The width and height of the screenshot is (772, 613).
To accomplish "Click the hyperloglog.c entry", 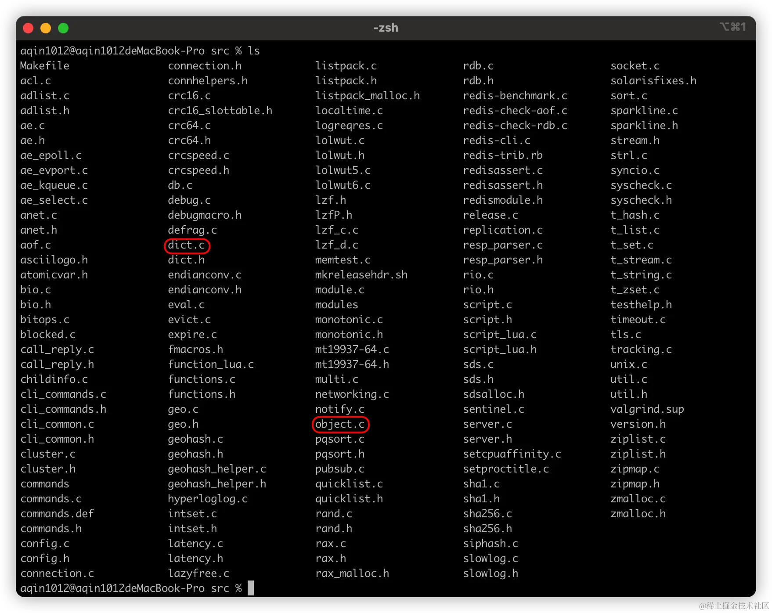I will coord(208,499).
